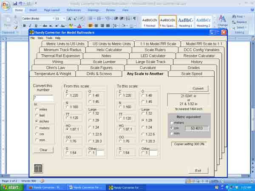Open the File menu in Handy Converter
The height and width of the screenshot is (191, 255).
coord(33,38)
